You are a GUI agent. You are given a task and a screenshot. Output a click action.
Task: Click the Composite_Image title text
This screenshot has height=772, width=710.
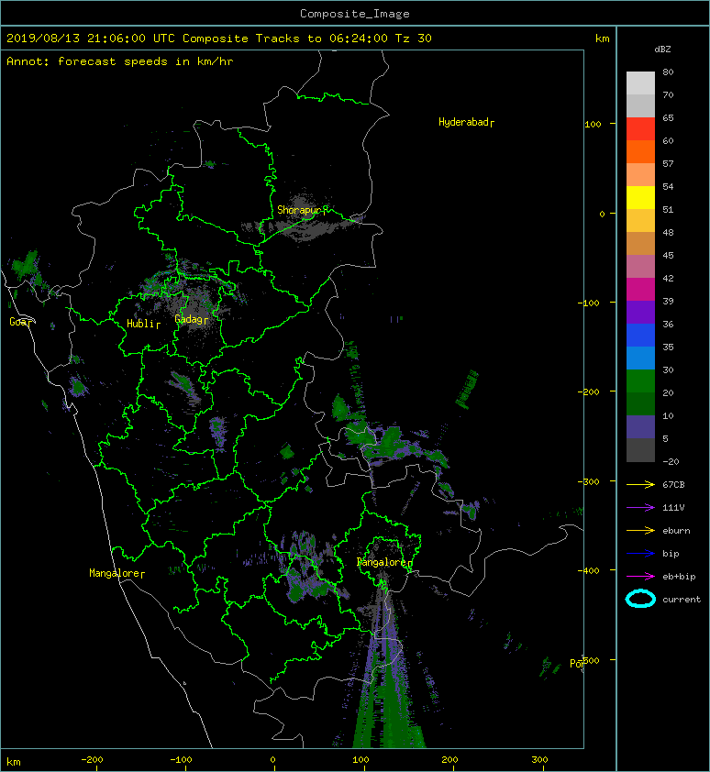pos(355,14)
